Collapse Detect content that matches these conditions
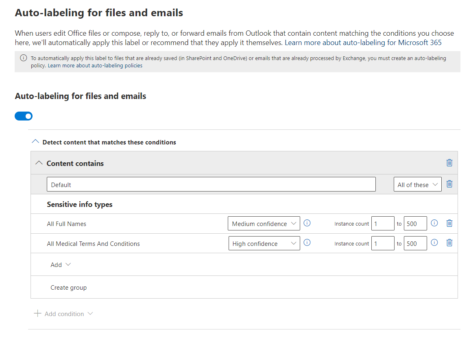 [x=36, y=142]
